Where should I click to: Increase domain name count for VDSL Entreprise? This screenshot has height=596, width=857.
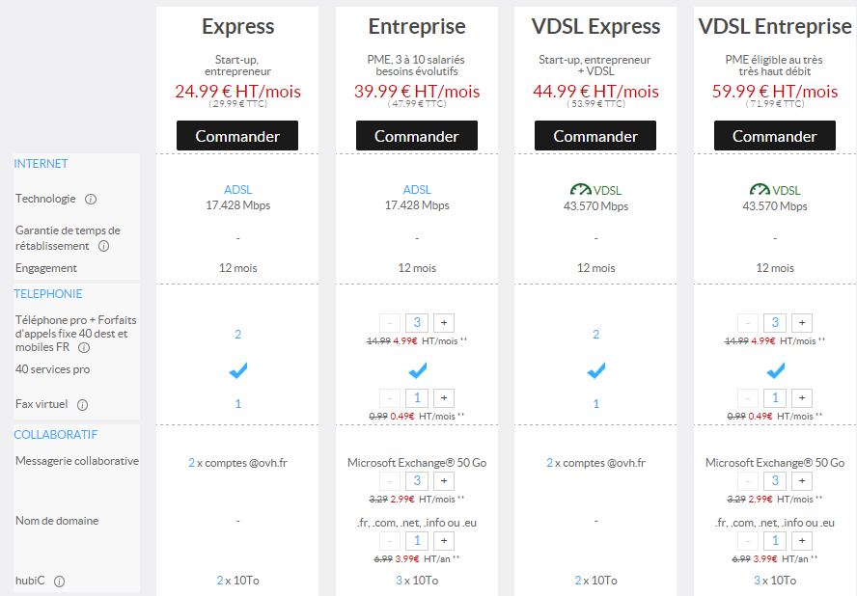coord(802,540)
